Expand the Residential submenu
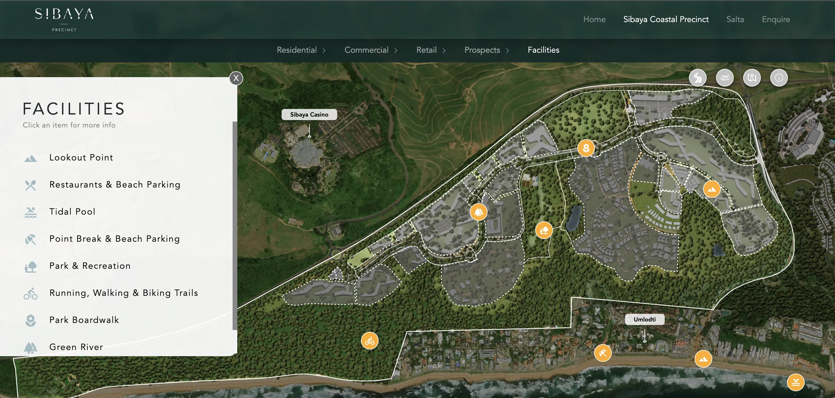Screen dimensions: 835x398 [x=301, y=50]
